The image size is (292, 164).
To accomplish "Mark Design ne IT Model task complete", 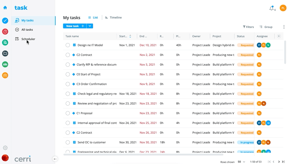I will [68, 45].
